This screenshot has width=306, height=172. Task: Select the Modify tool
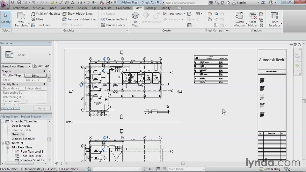pos(6,19)
